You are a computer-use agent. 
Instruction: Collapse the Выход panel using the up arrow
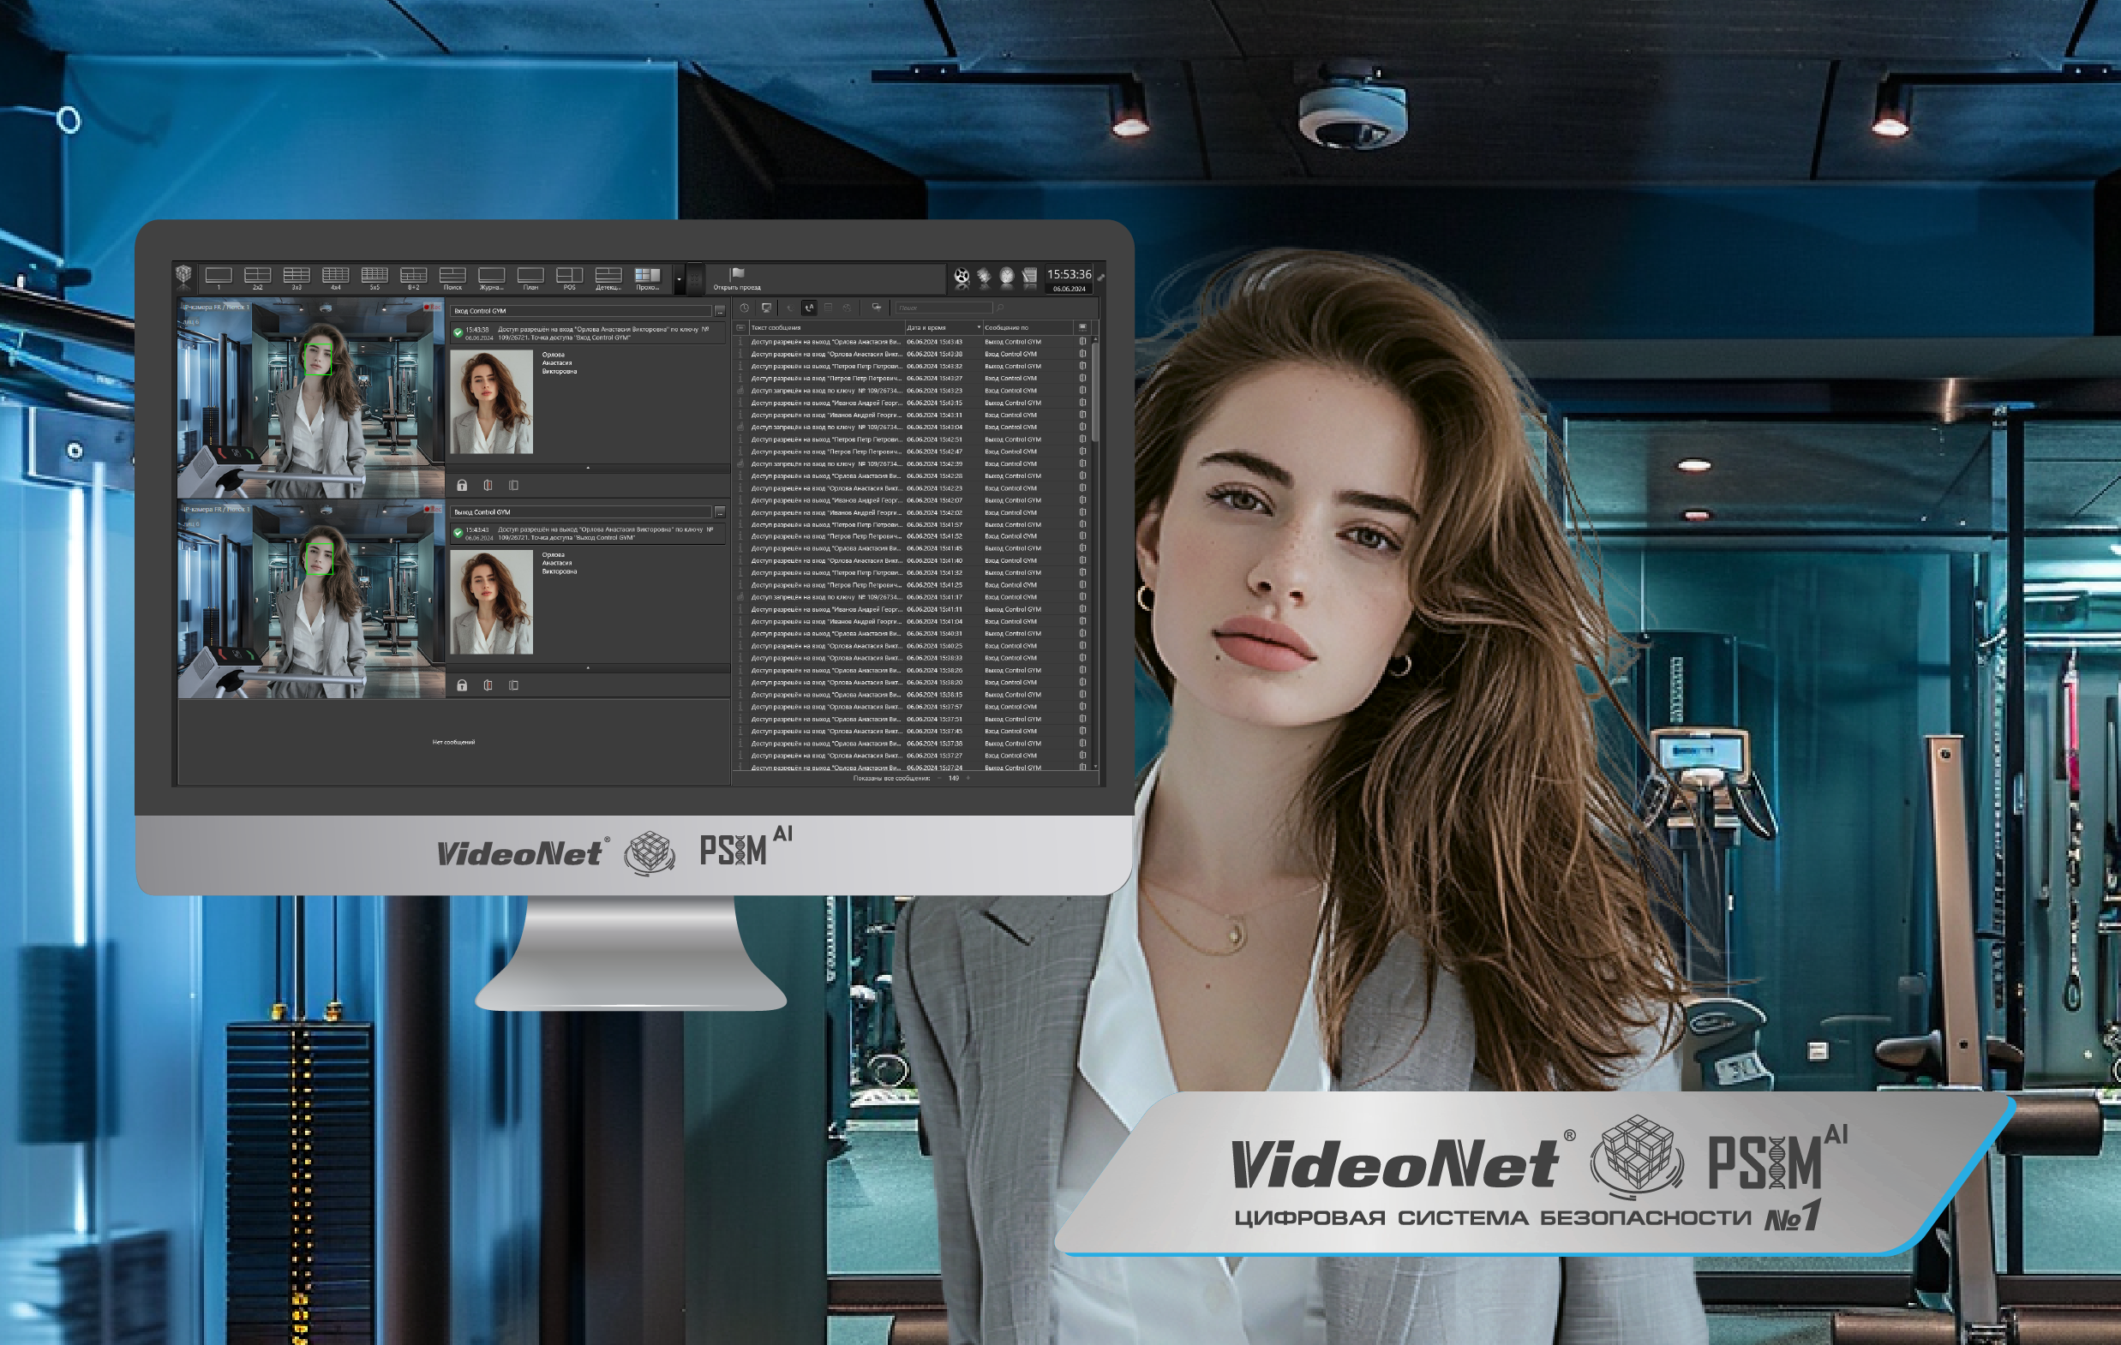click(588, 667)
